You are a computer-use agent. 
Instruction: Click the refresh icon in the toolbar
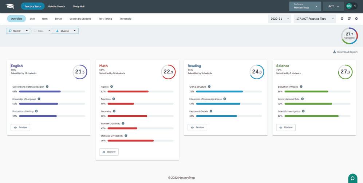click(349, 19)
